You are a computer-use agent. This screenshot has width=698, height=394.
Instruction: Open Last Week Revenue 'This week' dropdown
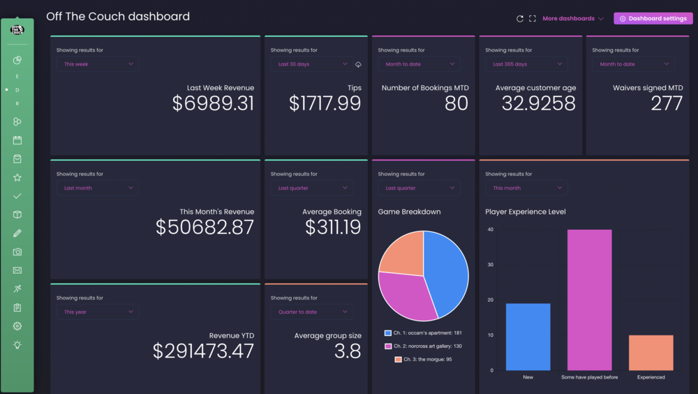pyautogui.click(x=98, y=64)
